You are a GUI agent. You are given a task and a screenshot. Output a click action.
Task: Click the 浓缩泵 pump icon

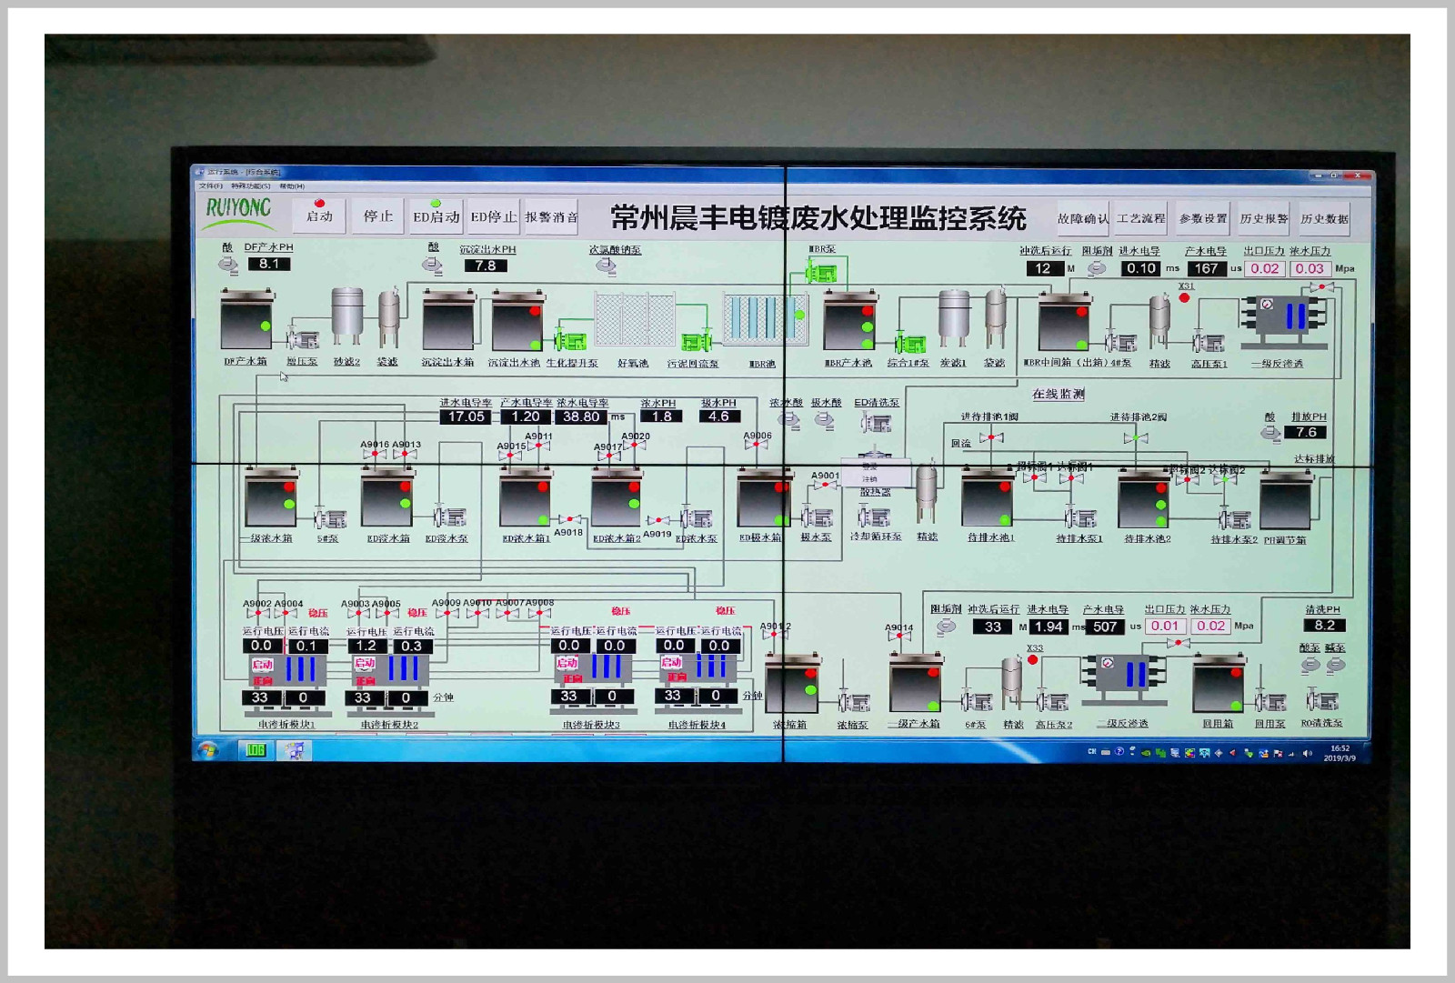pos(854,702)
